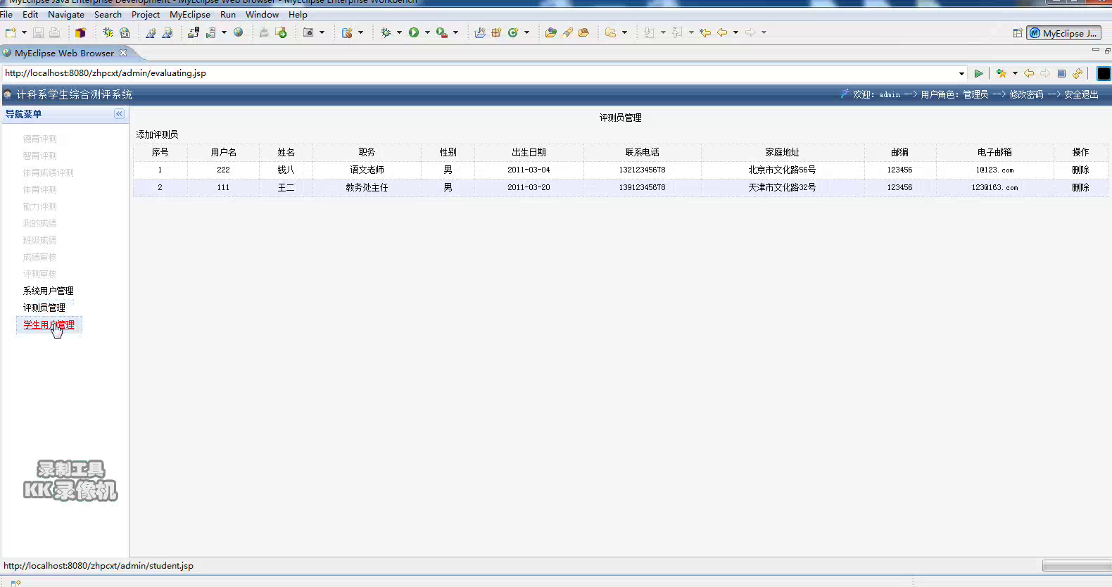Click the bottom-right status progress bar
Screen dimensions: 1112x587
click(x=1077, y=566)
